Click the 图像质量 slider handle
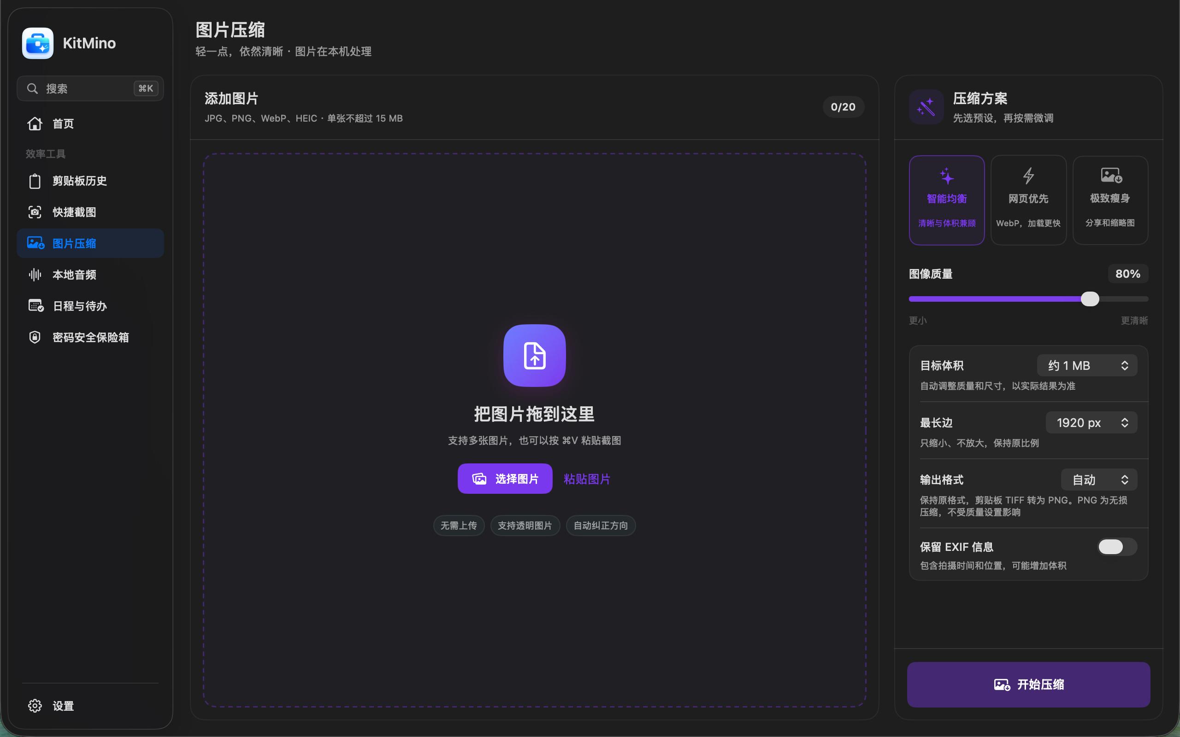 click(1090, 299)
